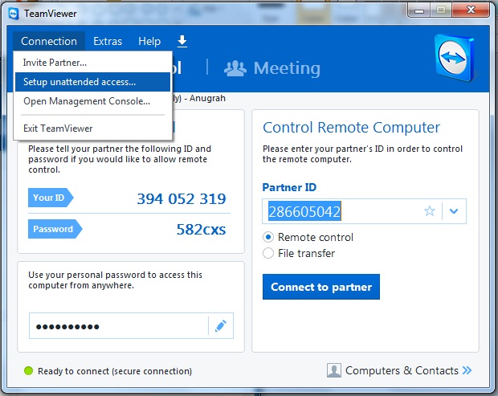Add partner to favorites star icon
The image size is (498, 396).
pos(430,211)
